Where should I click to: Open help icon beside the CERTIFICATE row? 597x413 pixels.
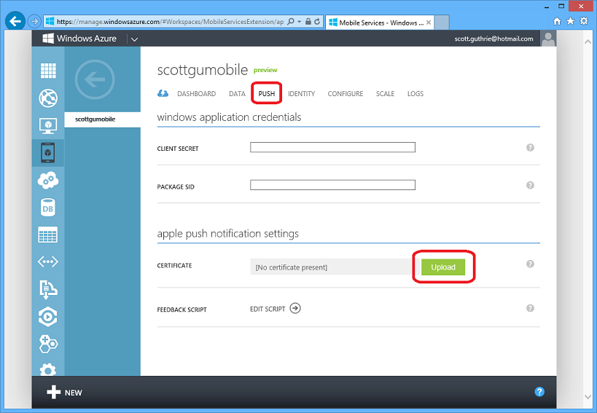[x=530, y=264]
